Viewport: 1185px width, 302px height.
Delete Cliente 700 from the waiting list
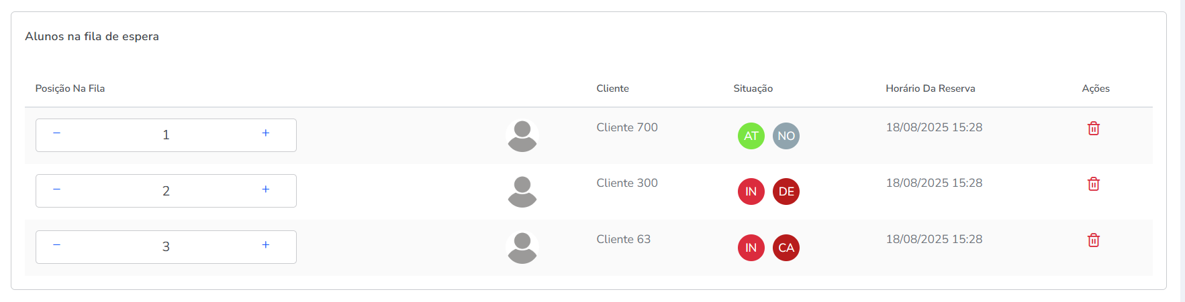(1093, 129)
